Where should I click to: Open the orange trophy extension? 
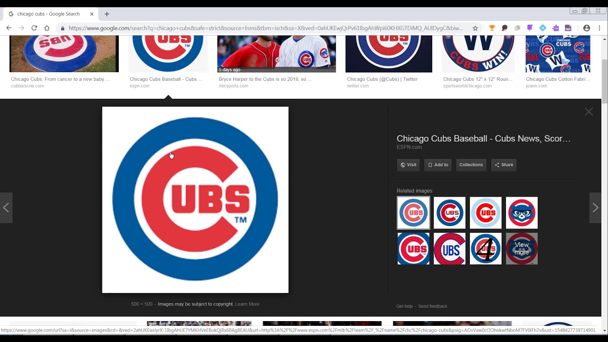492,28
